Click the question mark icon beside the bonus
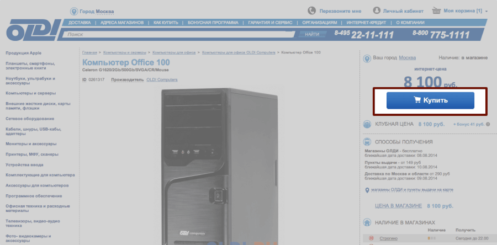The width and height of the screenshot is (497, 245). coord(489,125)
